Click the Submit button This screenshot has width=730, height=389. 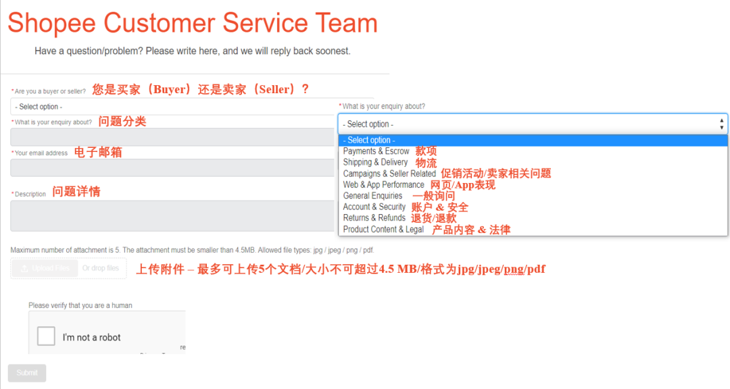point(27,373)
